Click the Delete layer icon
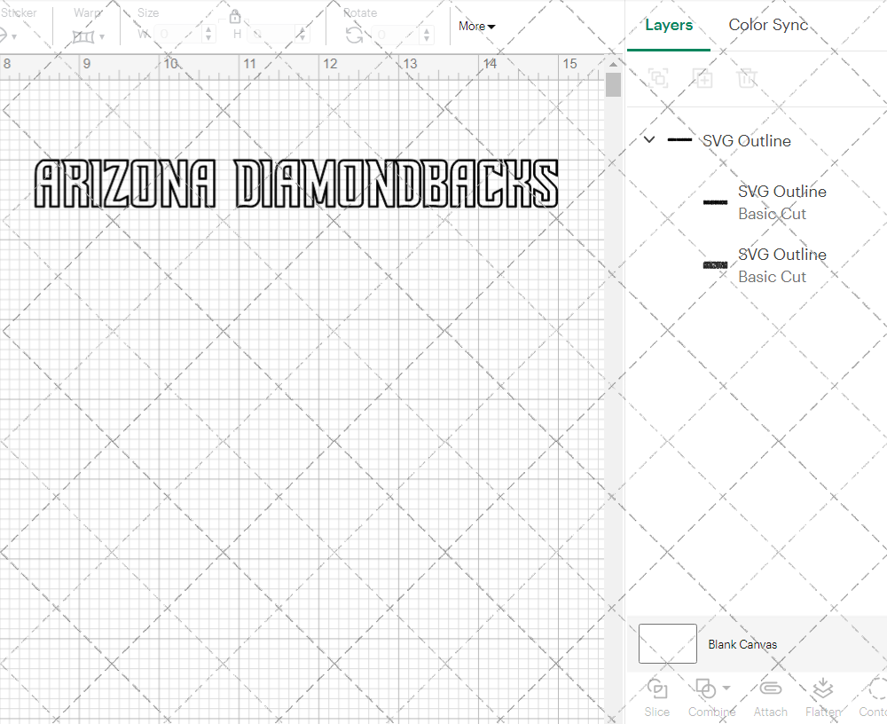Viewport: 887px width, 724px height. [x=748, y=78]
